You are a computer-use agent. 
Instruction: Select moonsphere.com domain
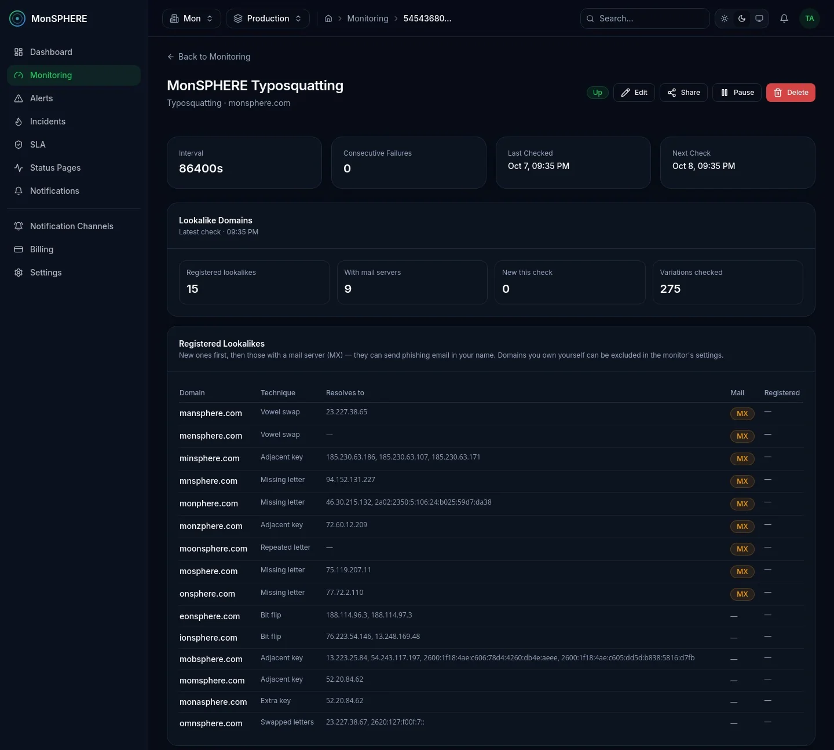213,549
